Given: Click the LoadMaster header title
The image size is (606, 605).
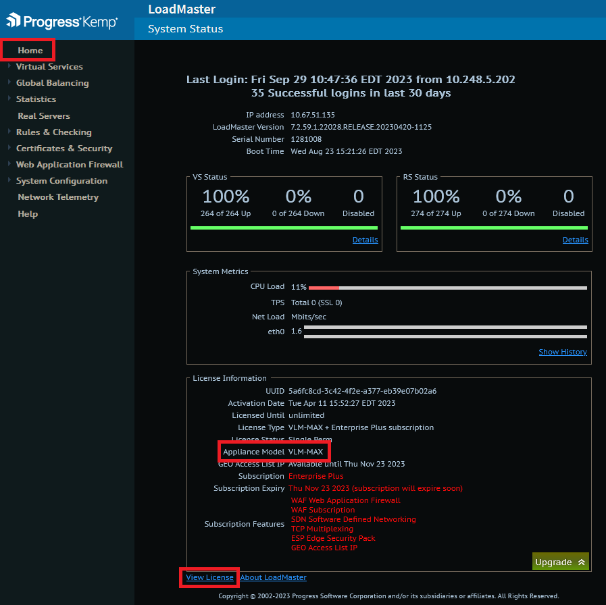Looking at the screenshot, I should 182,9.
